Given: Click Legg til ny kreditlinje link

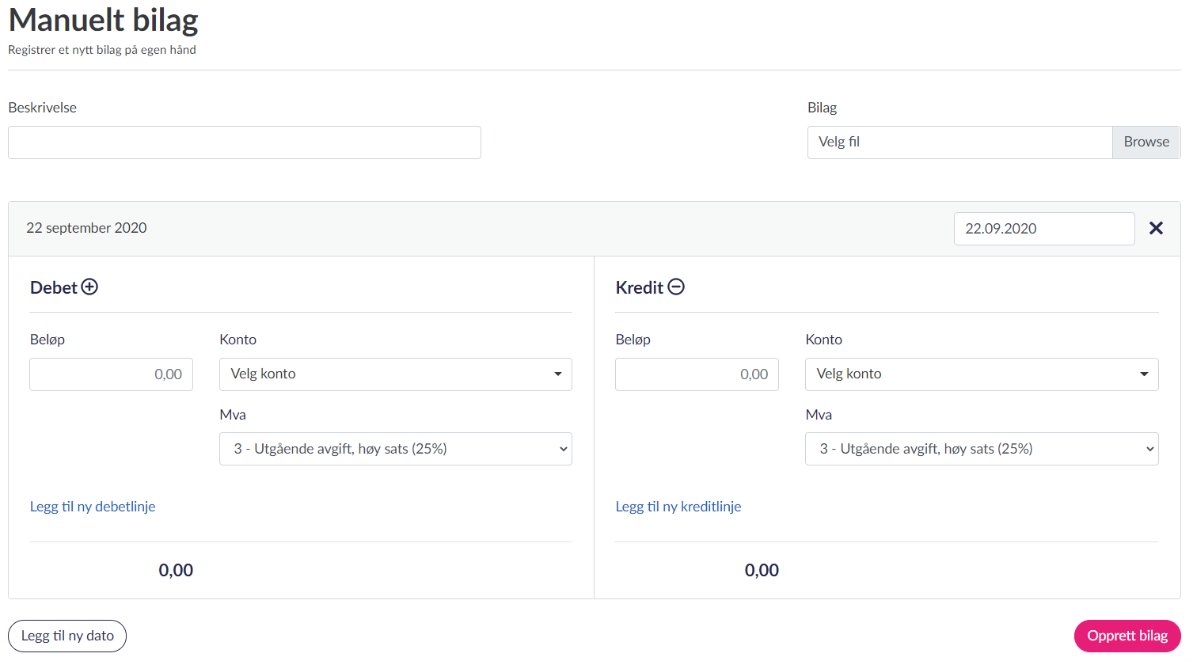Looking at the screenshot, I should tap(678, 507).
